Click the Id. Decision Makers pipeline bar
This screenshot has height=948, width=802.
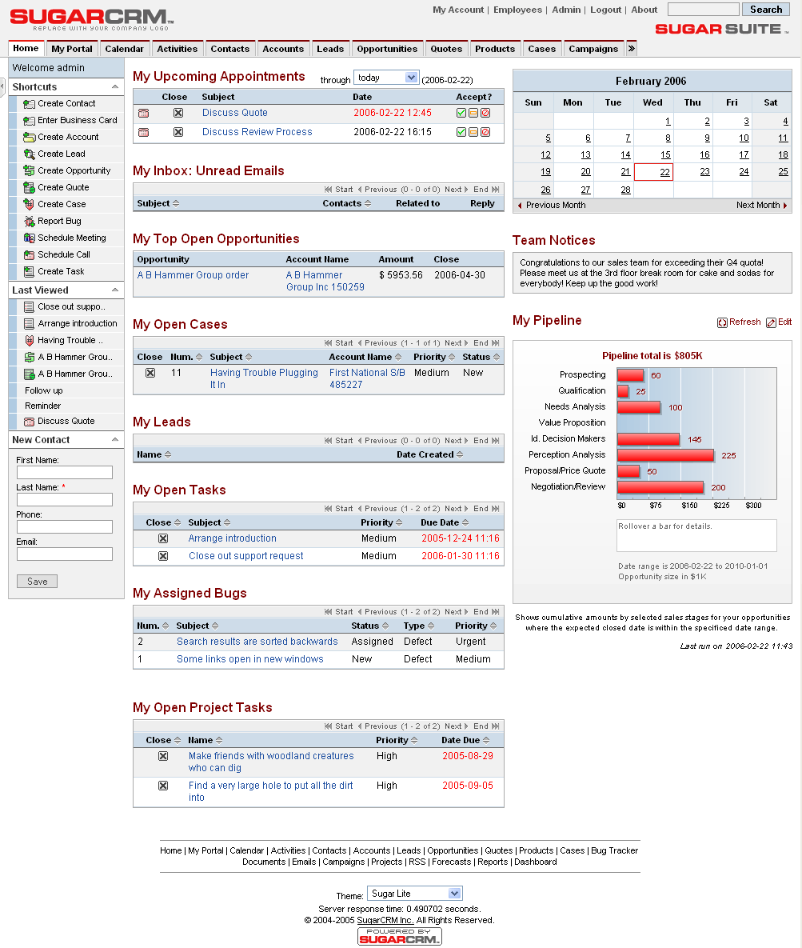click(x=648, y=439)
